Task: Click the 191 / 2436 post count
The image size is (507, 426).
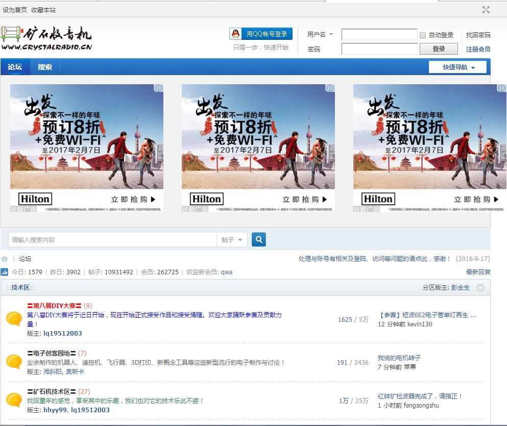Action: tap(353, 363)
